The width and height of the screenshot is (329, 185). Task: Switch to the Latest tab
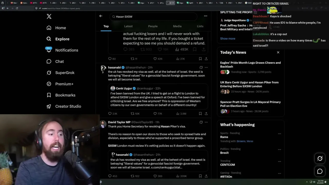tap(128, 26)
